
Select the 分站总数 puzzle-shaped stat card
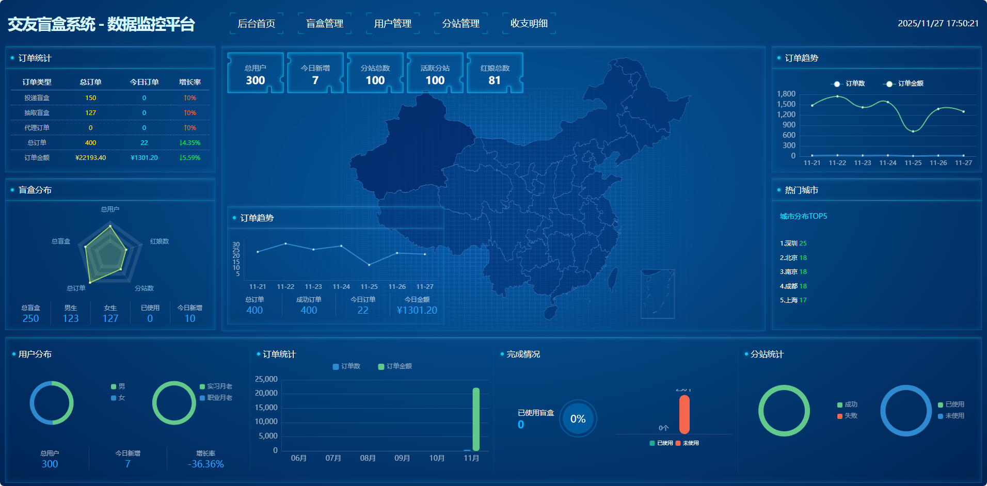(375, 73)
